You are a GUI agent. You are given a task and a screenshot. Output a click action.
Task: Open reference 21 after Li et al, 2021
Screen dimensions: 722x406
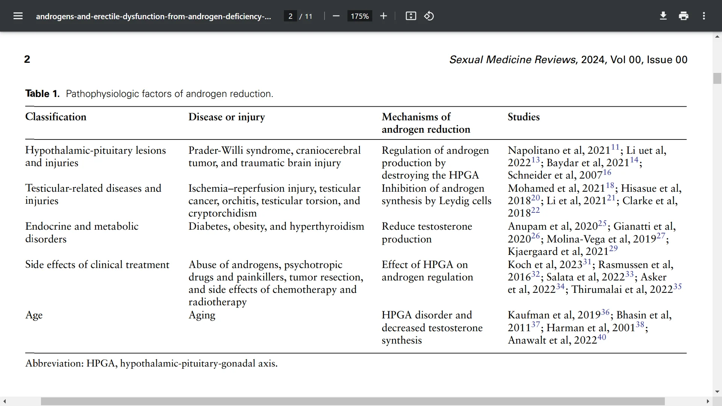coord(611,198)
